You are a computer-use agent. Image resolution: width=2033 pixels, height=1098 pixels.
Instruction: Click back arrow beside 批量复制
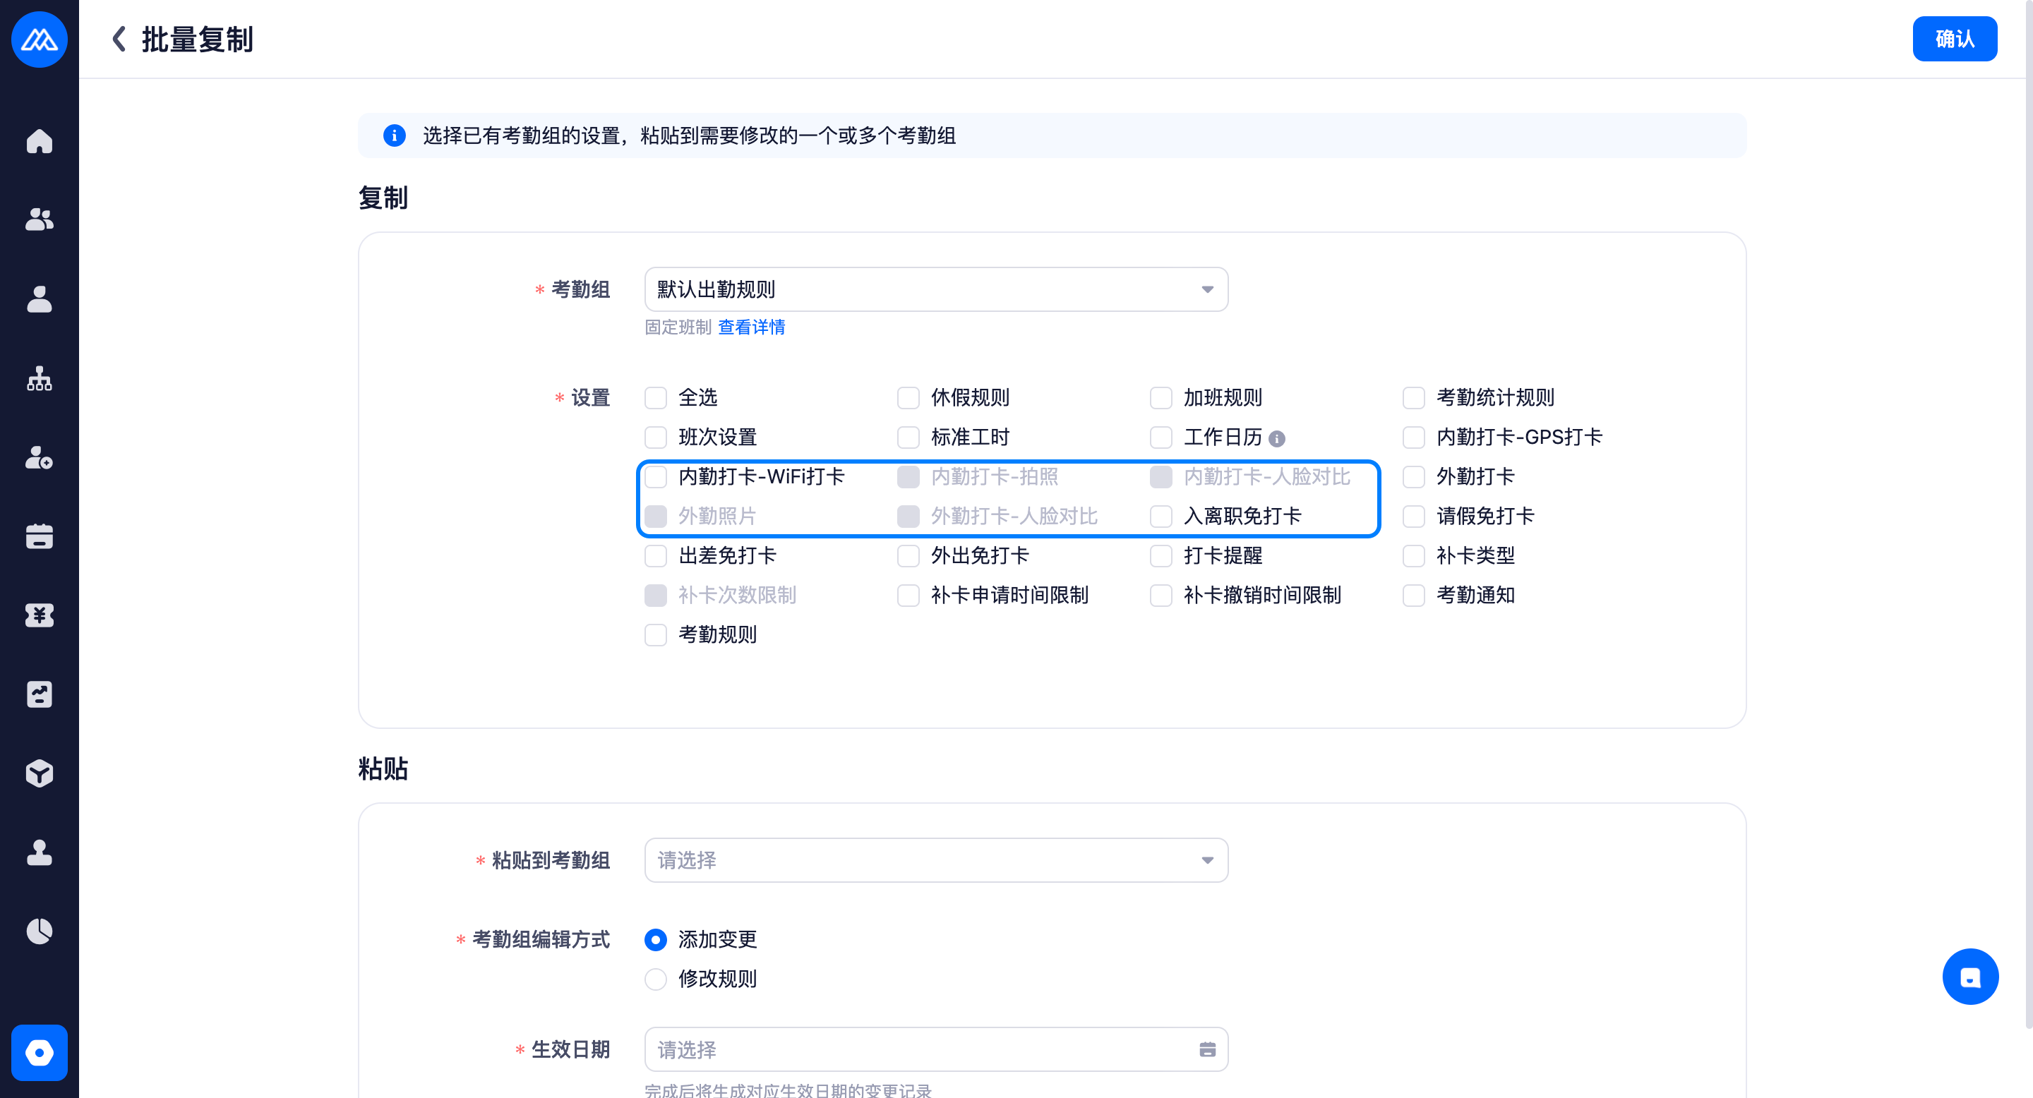(x=119, y=39)
